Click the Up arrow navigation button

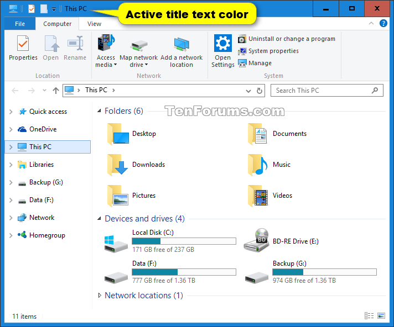point(56,91)
